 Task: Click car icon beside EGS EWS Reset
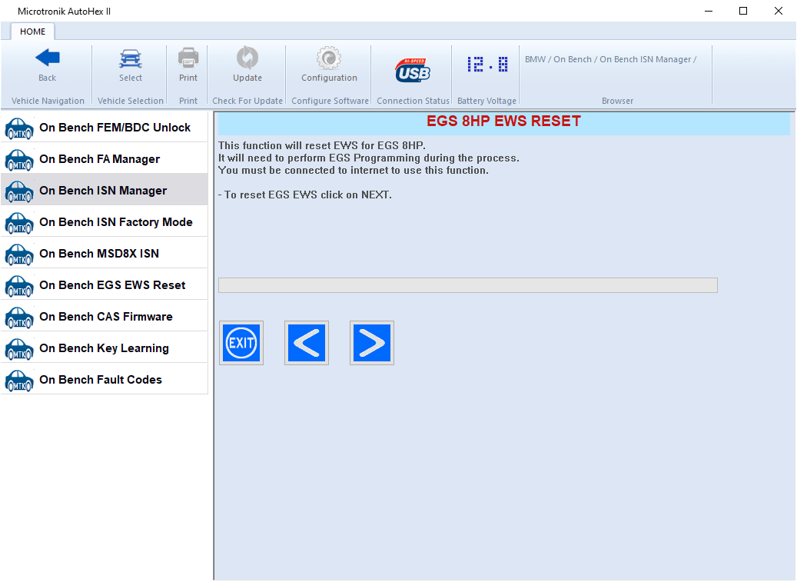(19, 286)
